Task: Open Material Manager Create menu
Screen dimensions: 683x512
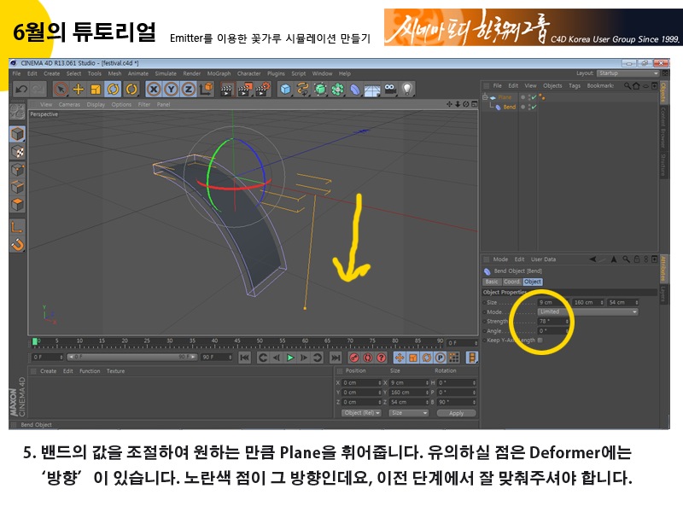Action: pos(49,371)
